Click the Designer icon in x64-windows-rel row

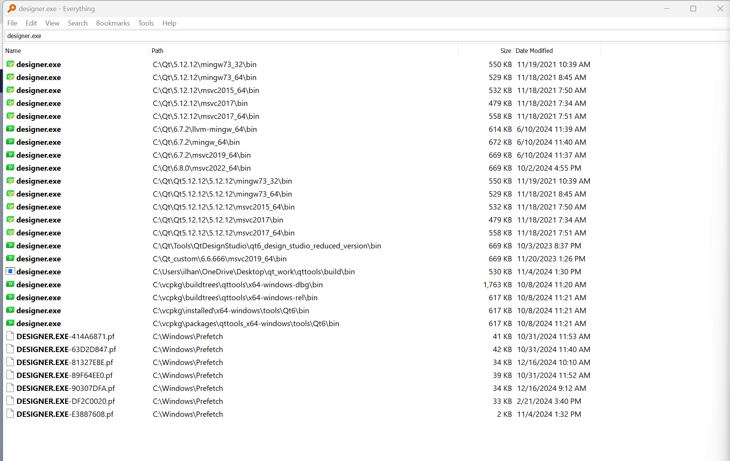[10, 297]
